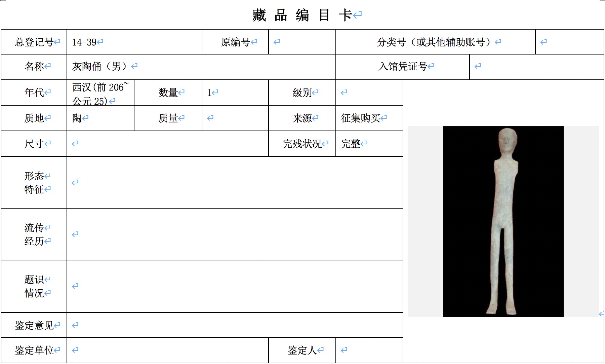Click the empty 形态特征 description cell
Image resolution: width=605 pixels, height=364 pixels.
(x=235, y=182)
